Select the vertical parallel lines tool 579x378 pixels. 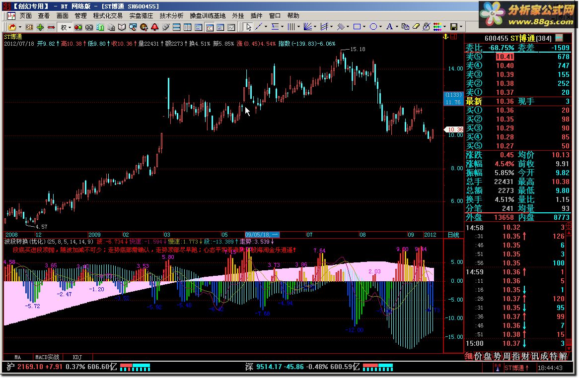(291, 27)
